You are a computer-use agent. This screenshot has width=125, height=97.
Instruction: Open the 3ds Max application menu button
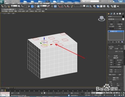2,2
